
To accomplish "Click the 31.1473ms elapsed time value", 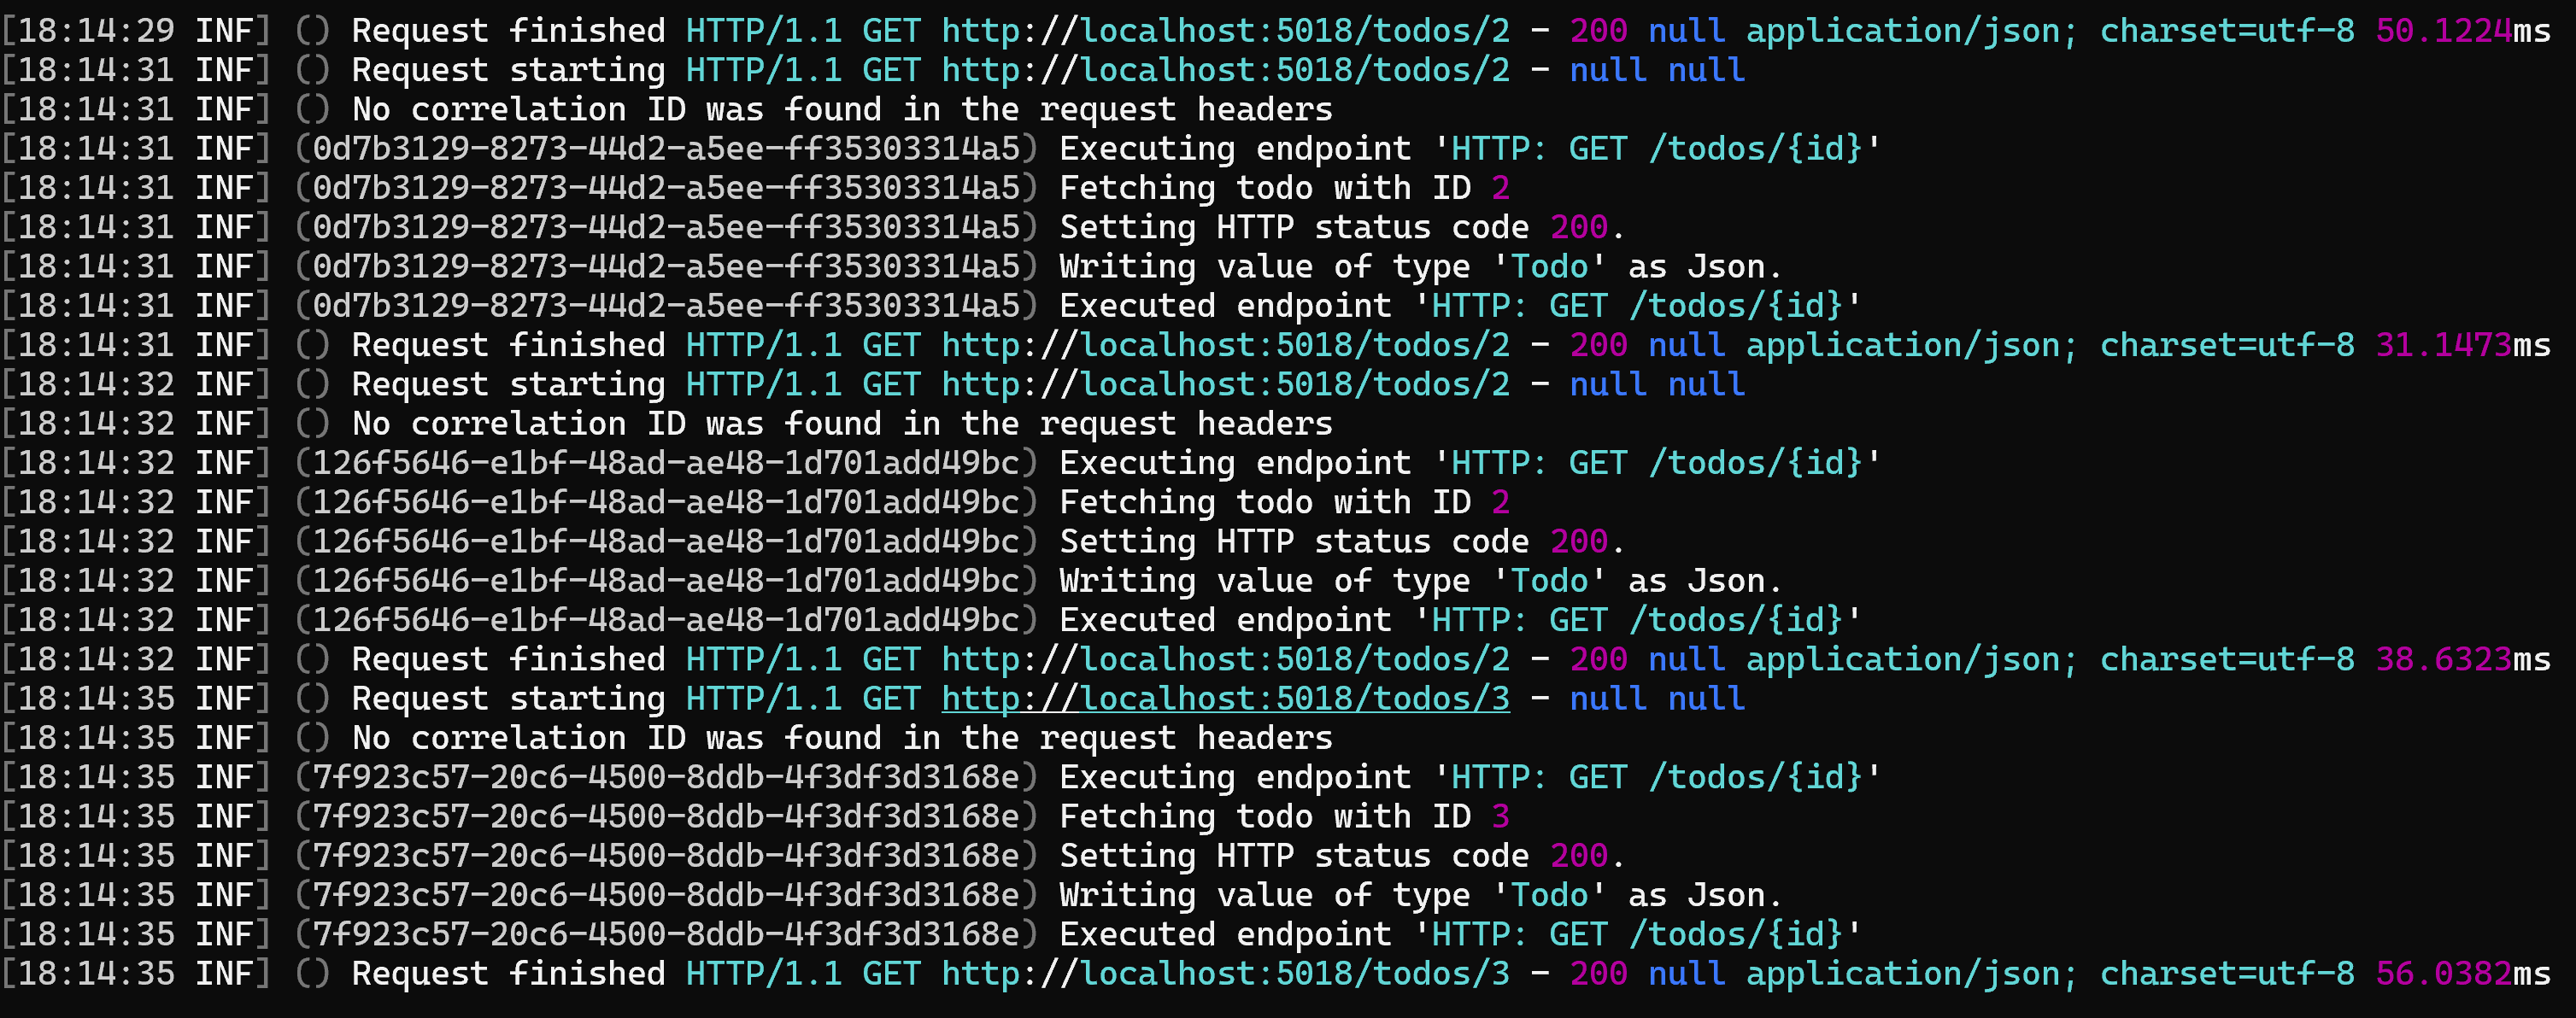I will 2444,345.
